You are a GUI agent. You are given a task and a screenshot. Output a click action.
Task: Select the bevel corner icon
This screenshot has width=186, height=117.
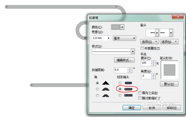[x=106, y=95]
